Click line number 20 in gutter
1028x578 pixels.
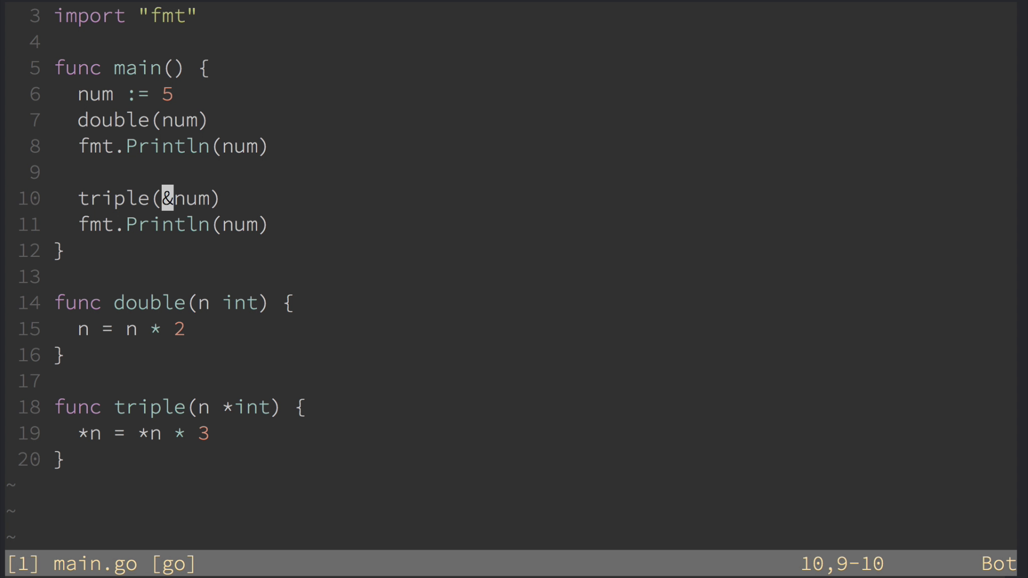click(29, 459)
